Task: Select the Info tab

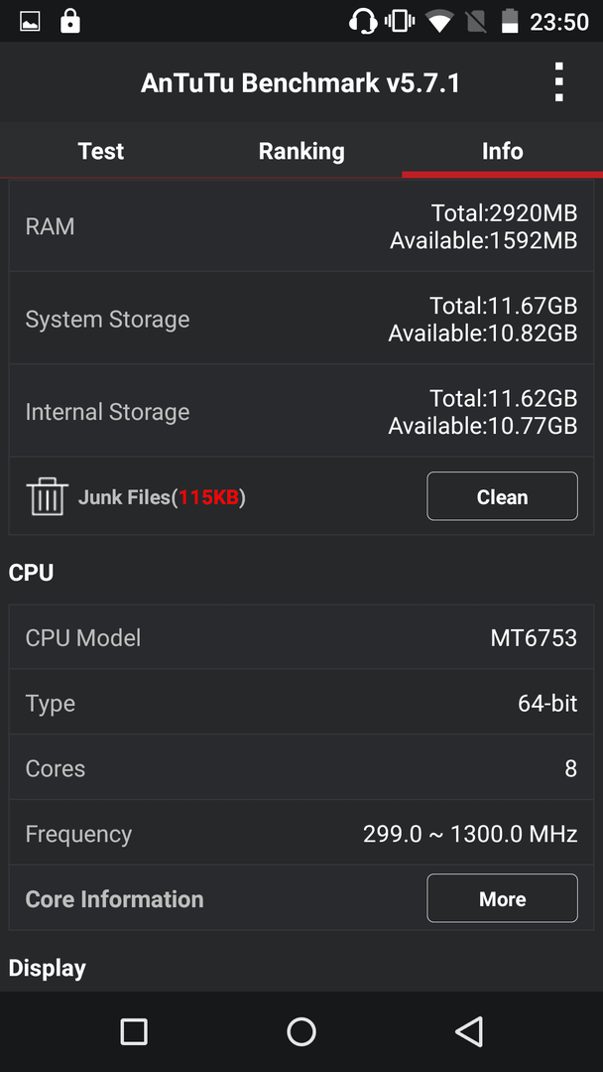Action: point(503,151)
